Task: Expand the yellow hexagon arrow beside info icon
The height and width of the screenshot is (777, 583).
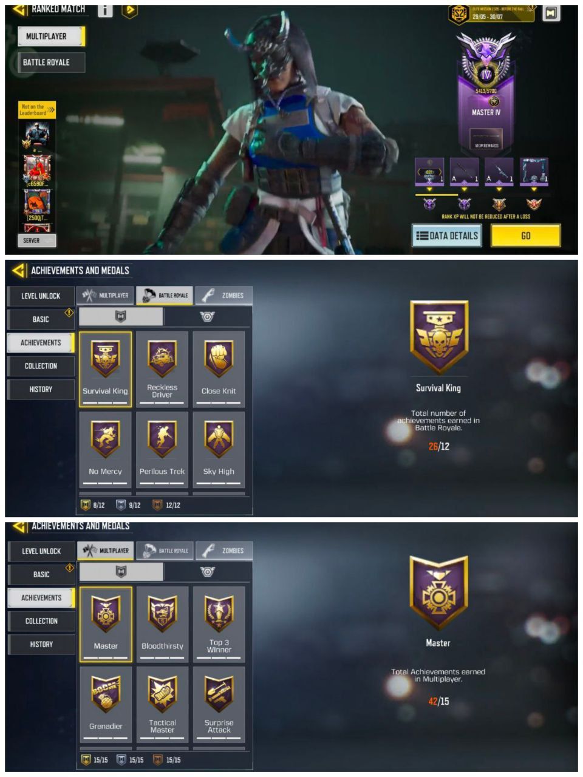Action: pyautogui.click(x=129, y=10)
